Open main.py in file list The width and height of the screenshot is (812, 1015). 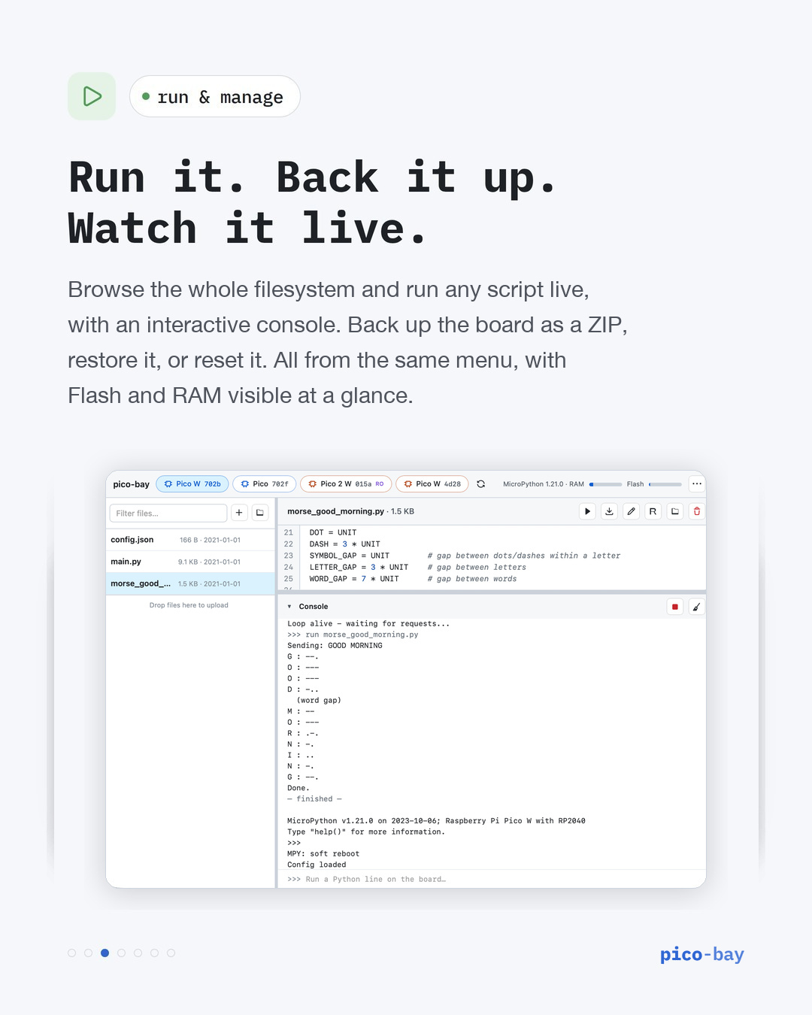coord(190,562)
